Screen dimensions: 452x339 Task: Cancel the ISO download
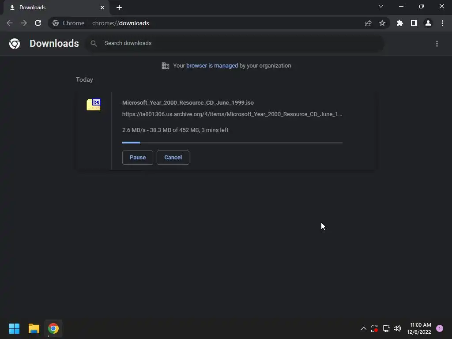point(173,158)
